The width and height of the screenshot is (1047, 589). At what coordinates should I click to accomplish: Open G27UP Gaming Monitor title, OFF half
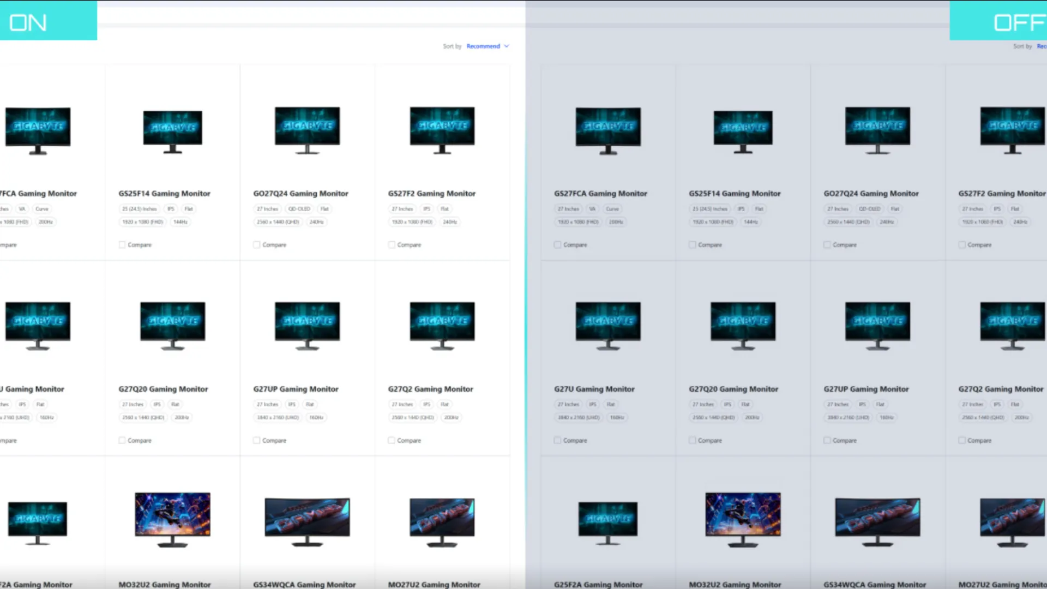(x=866, y=389)
